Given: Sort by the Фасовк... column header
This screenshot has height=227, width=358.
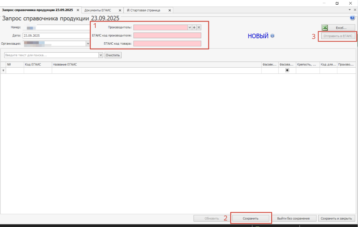Looking at the screenshot, I should click(x=270, y=65).
